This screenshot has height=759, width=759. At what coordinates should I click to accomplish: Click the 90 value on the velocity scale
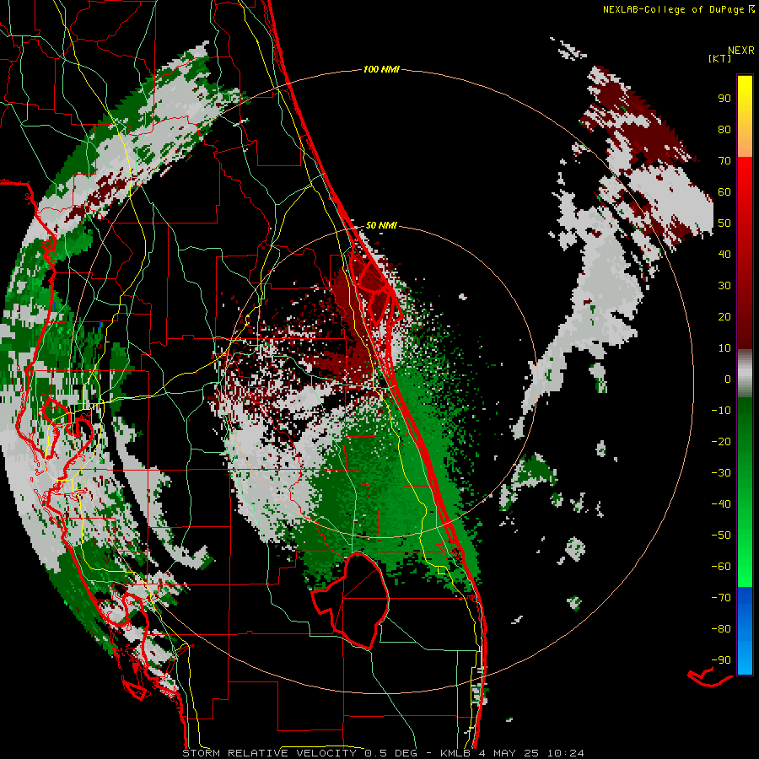click(724, 99)
